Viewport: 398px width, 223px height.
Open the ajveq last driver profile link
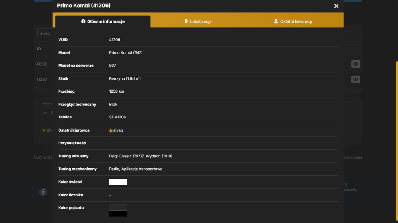118,130
